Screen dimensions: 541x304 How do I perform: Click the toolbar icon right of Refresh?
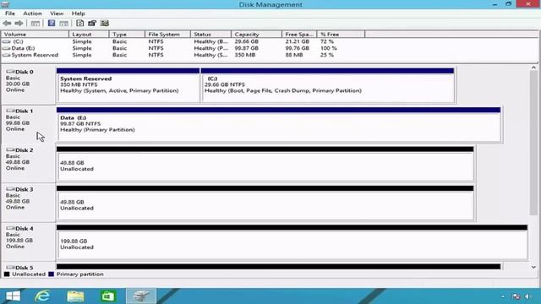[92, 23]
